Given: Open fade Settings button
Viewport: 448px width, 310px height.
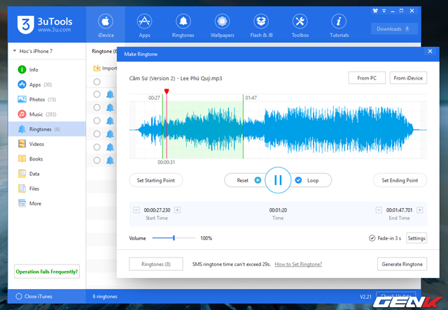Looking at the screenshot, I should [x=416, y=238].
